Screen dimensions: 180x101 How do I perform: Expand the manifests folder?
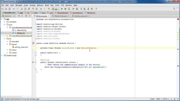(x=4, y=22)
